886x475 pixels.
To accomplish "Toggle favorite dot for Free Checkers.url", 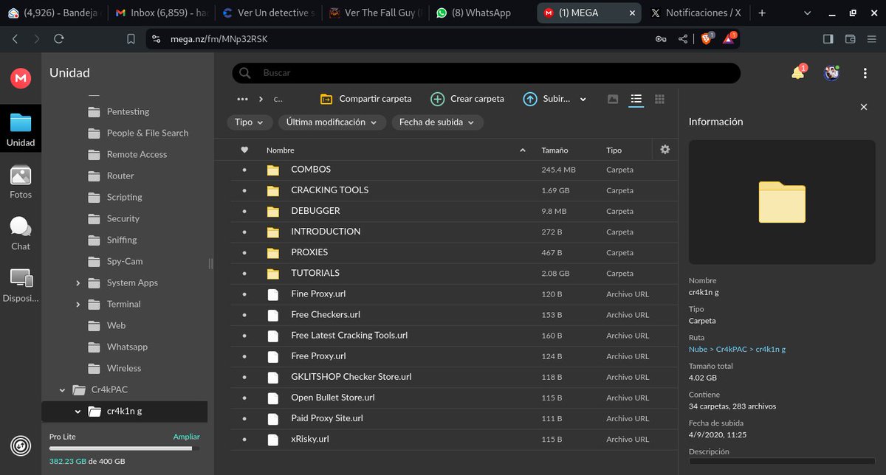I will point(244,314).
